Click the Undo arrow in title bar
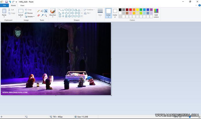Screen dimensions: 201x119 [10, 2]
